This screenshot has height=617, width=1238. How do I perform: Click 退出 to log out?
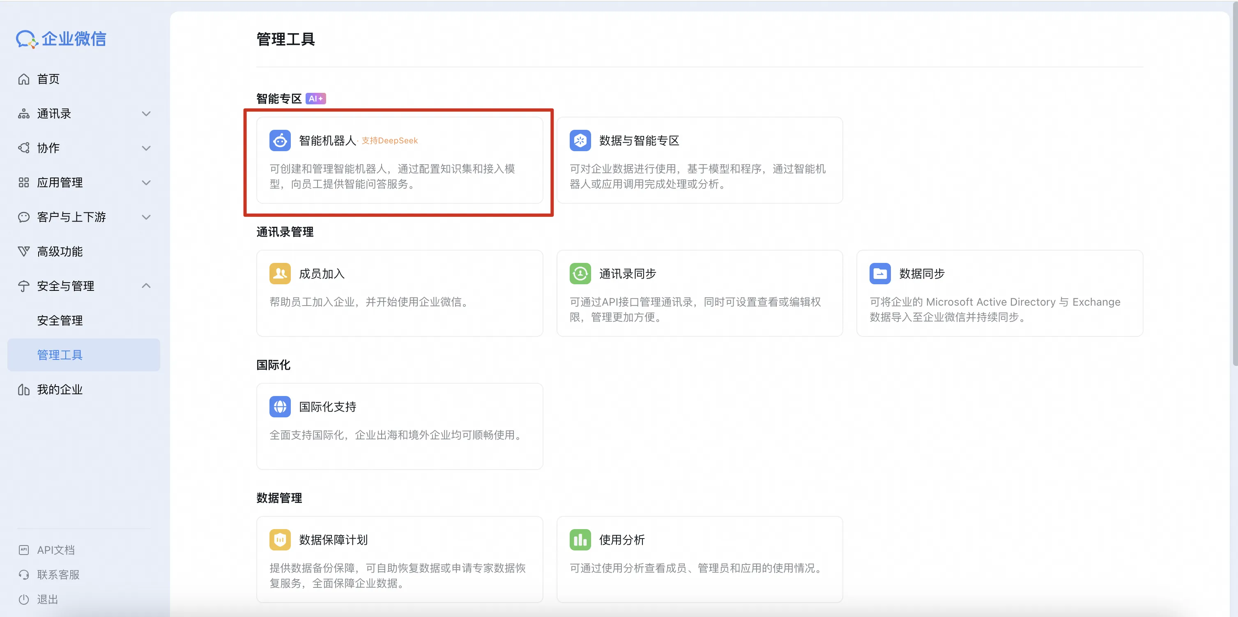click(47, 600)
